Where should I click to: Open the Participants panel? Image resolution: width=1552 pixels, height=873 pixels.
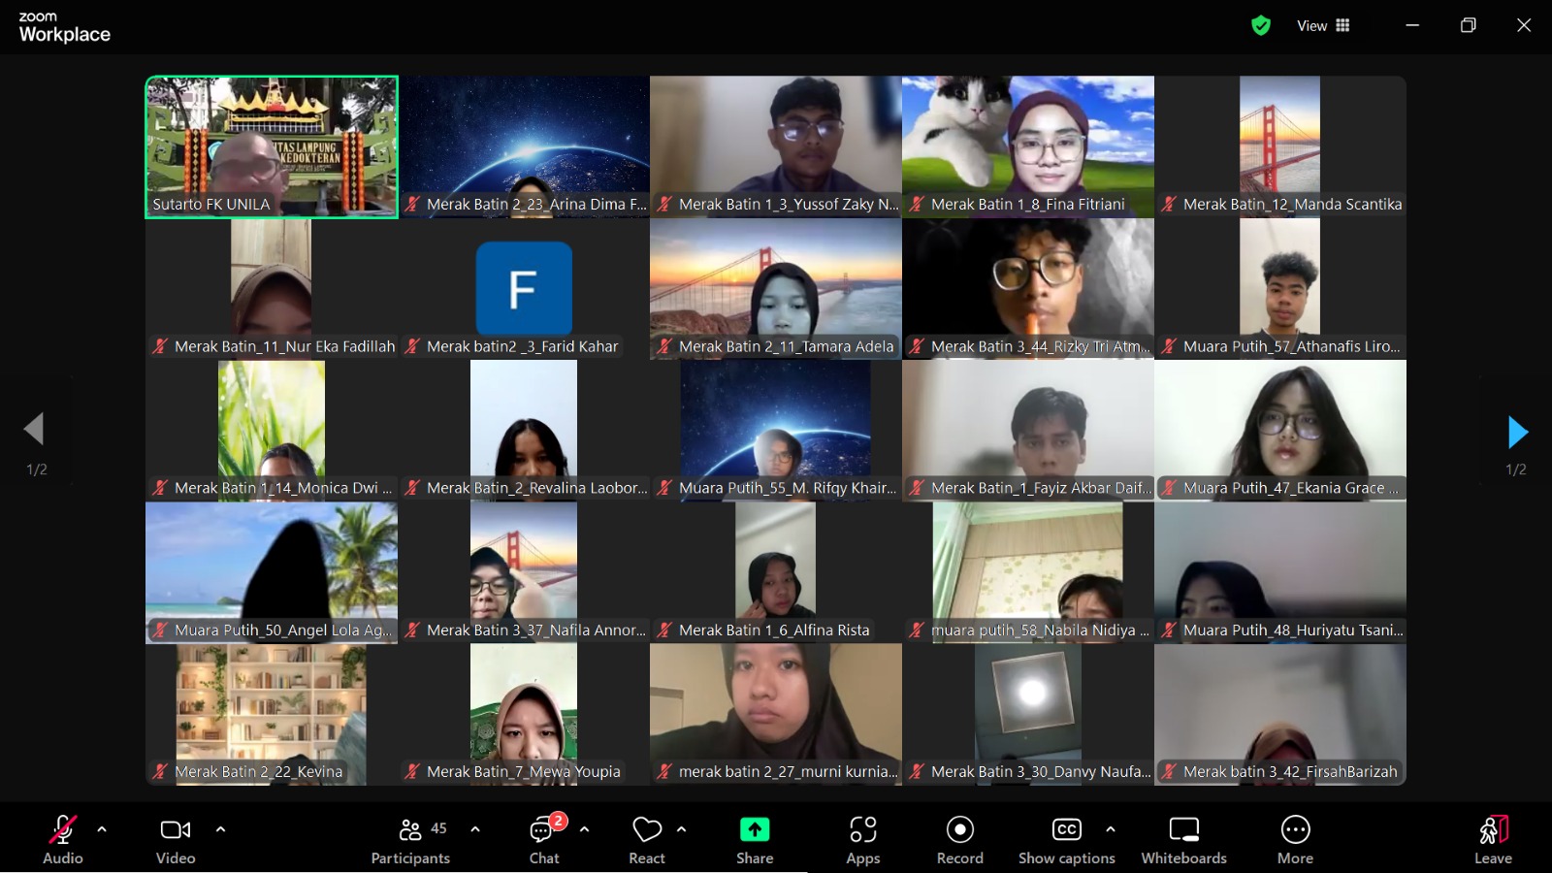click(410, 840)
